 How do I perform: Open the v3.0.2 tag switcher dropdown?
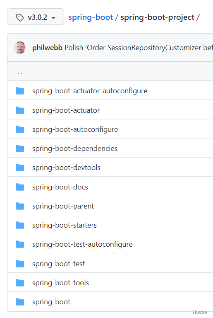(x=36, y=17)
